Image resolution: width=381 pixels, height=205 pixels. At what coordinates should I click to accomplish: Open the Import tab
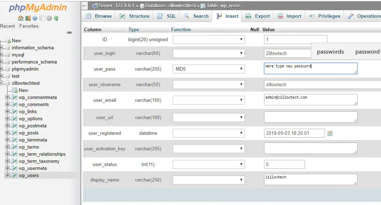click(x=289, y=16)
